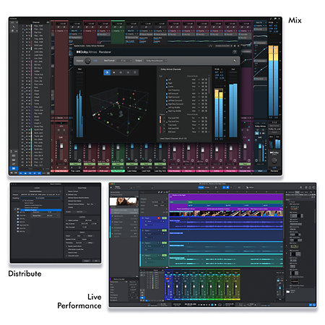This screenshot has width=325, height=325.
Task: Arm the red record button on the top Player track
Action: pyautogui.click(x=159, y=218)
